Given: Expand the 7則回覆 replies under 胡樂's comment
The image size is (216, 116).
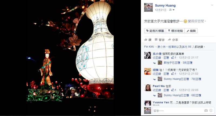Looking at the screenshot, I should point(196,79).
